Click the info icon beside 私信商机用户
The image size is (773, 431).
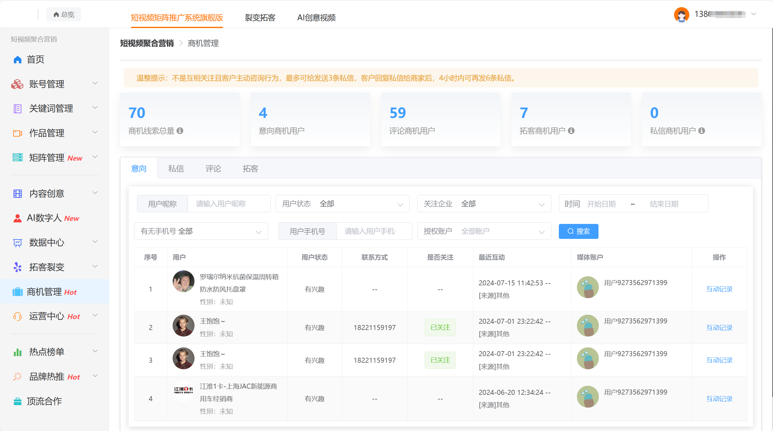tap(702, 131)
